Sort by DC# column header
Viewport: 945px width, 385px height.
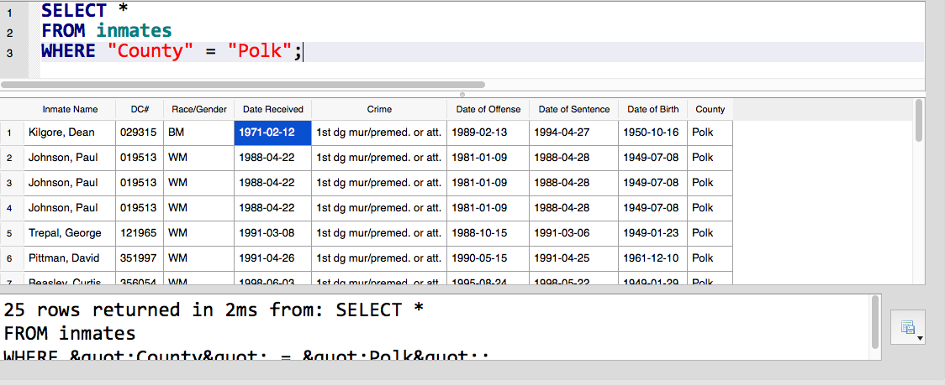point(140,110)
